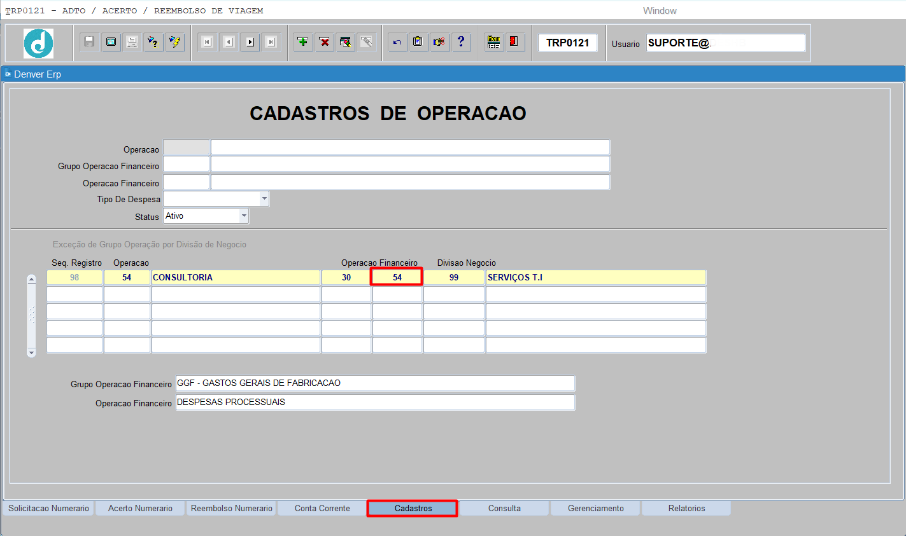Viewport: 906px width, 536px height.
Task: Switch to the Consulta tab
Action: [x=504, y=509]
